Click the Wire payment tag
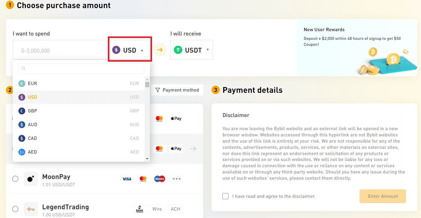The height and width of the screenshot is (218, 421). (x=157, y=209)
